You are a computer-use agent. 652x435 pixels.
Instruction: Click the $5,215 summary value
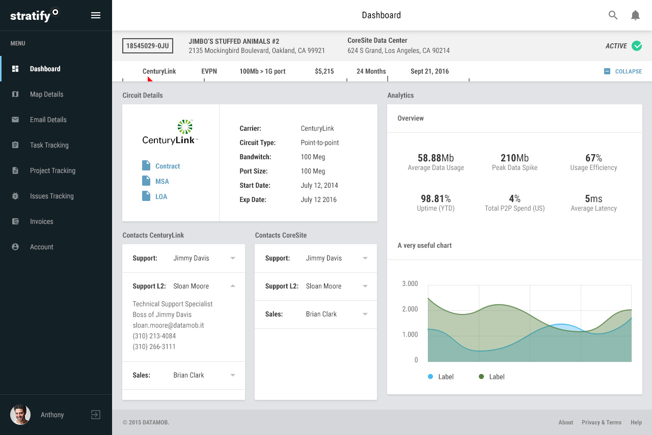[x=324, y=71]
